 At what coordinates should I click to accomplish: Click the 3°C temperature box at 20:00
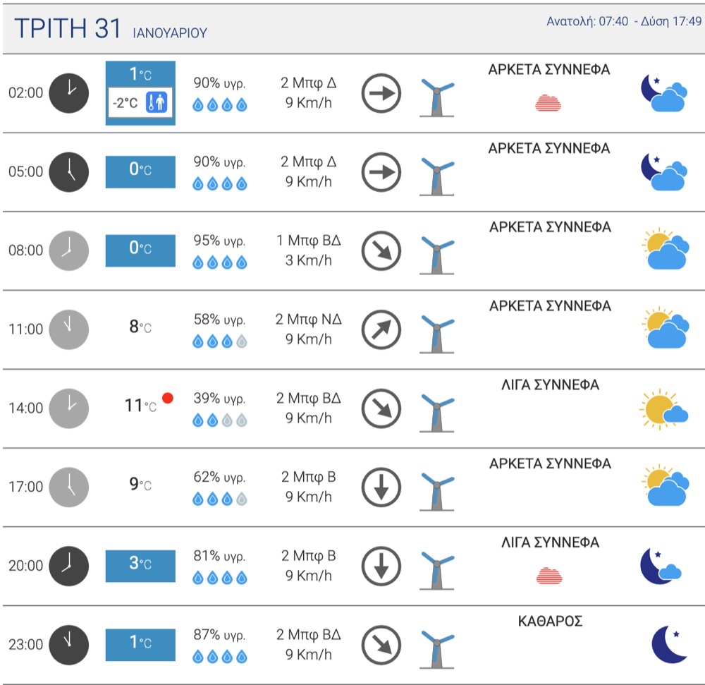pyautogui.click(x=140, y=566)
